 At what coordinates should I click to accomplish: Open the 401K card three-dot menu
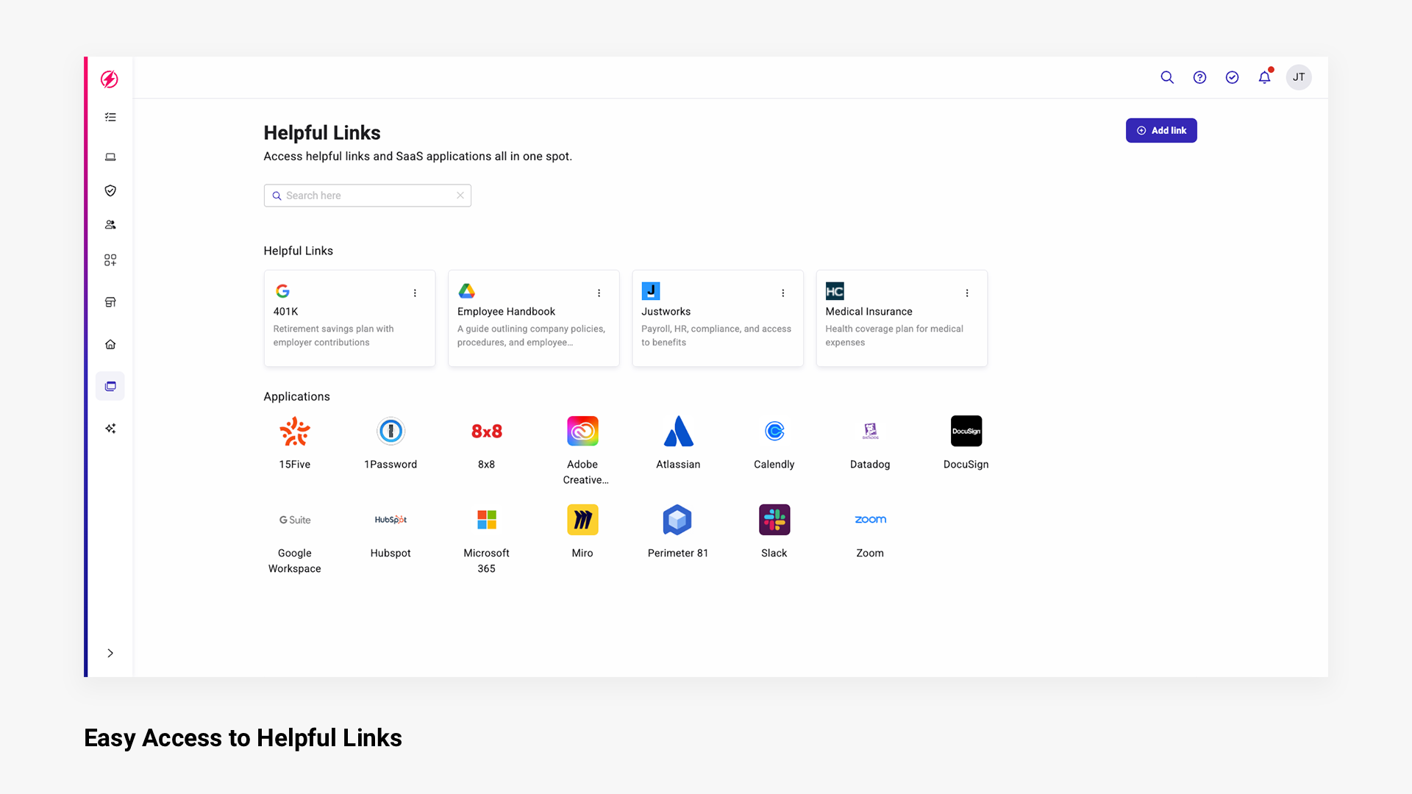pyautogui.click(x=415, y=293)
